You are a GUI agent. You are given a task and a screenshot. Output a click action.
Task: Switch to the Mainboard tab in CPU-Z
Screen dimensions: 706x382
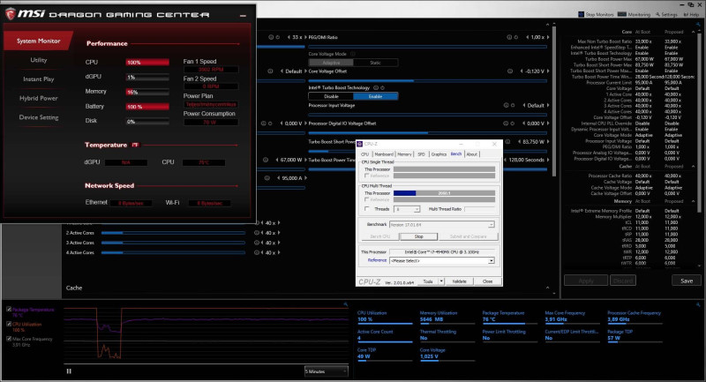[384, 154]
